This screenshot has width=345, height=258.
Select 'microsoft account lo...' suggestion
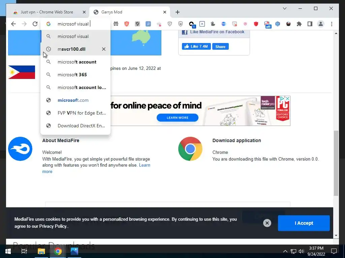point(75,87)
